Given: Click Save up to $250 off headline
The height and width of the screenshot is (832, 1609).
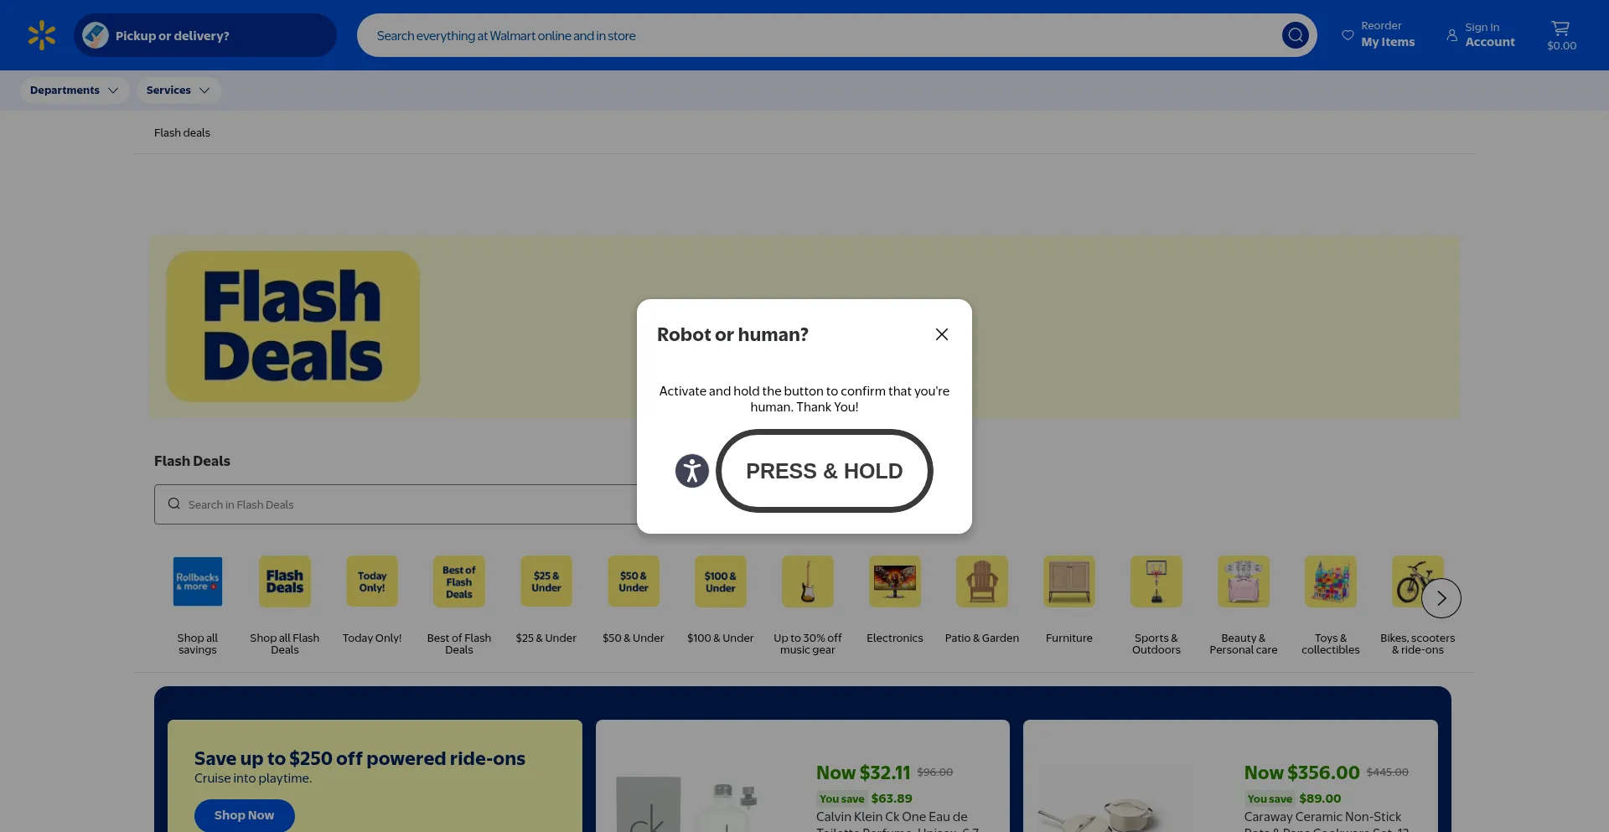Looking at the screenshot, I should tap(360, 758).
